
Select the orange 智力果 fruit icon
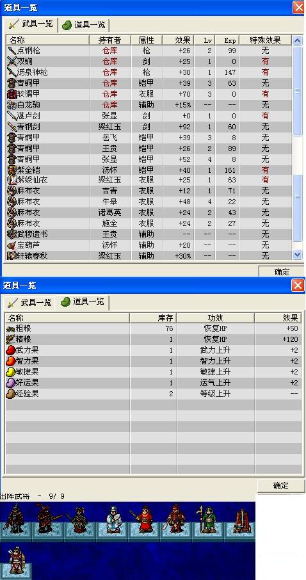[10, 361]
